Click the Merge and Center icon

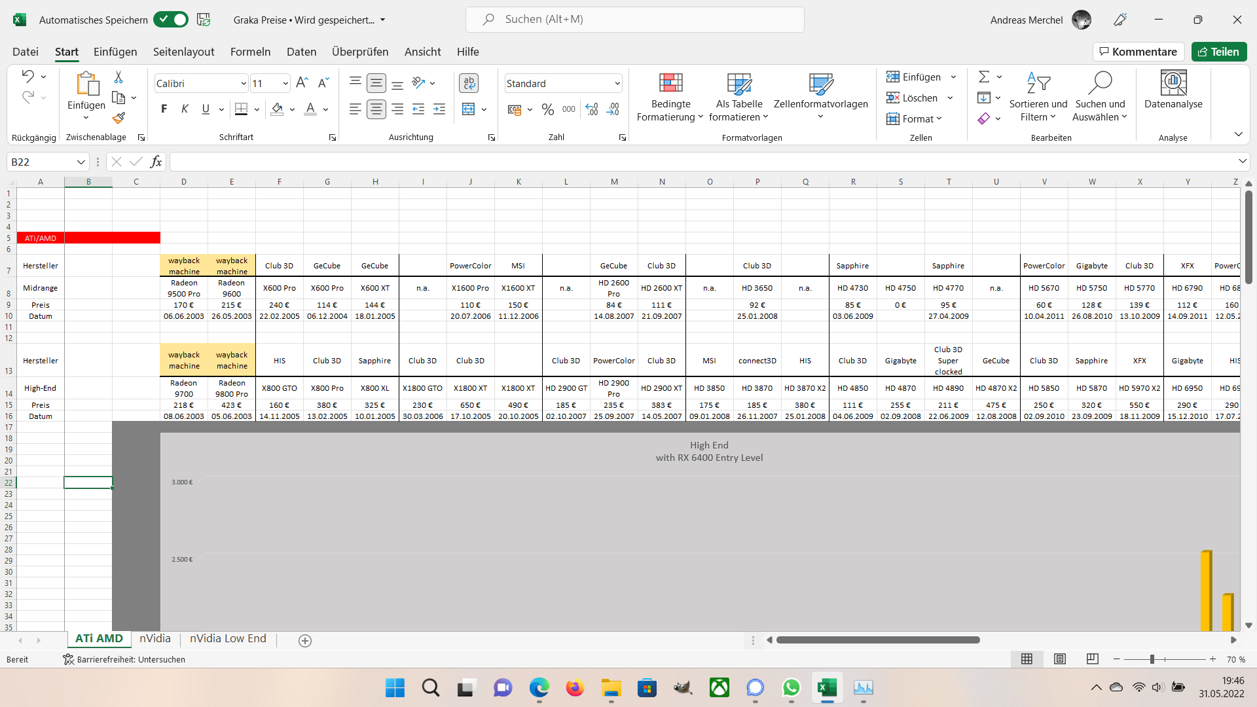pos(468,109)
